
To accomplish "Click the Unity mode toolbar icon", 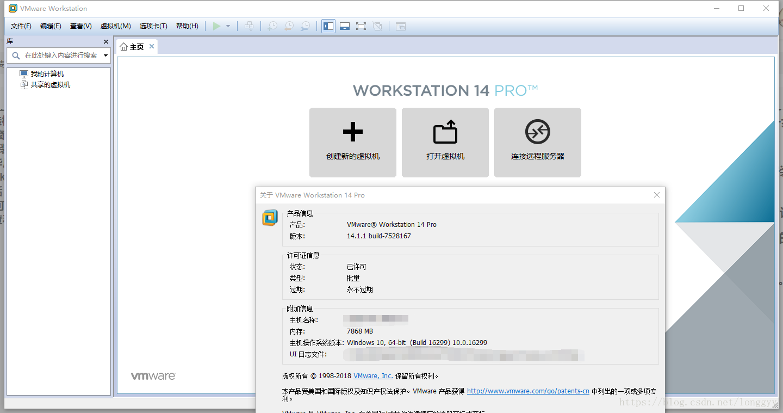I will (x=377, y=26).
